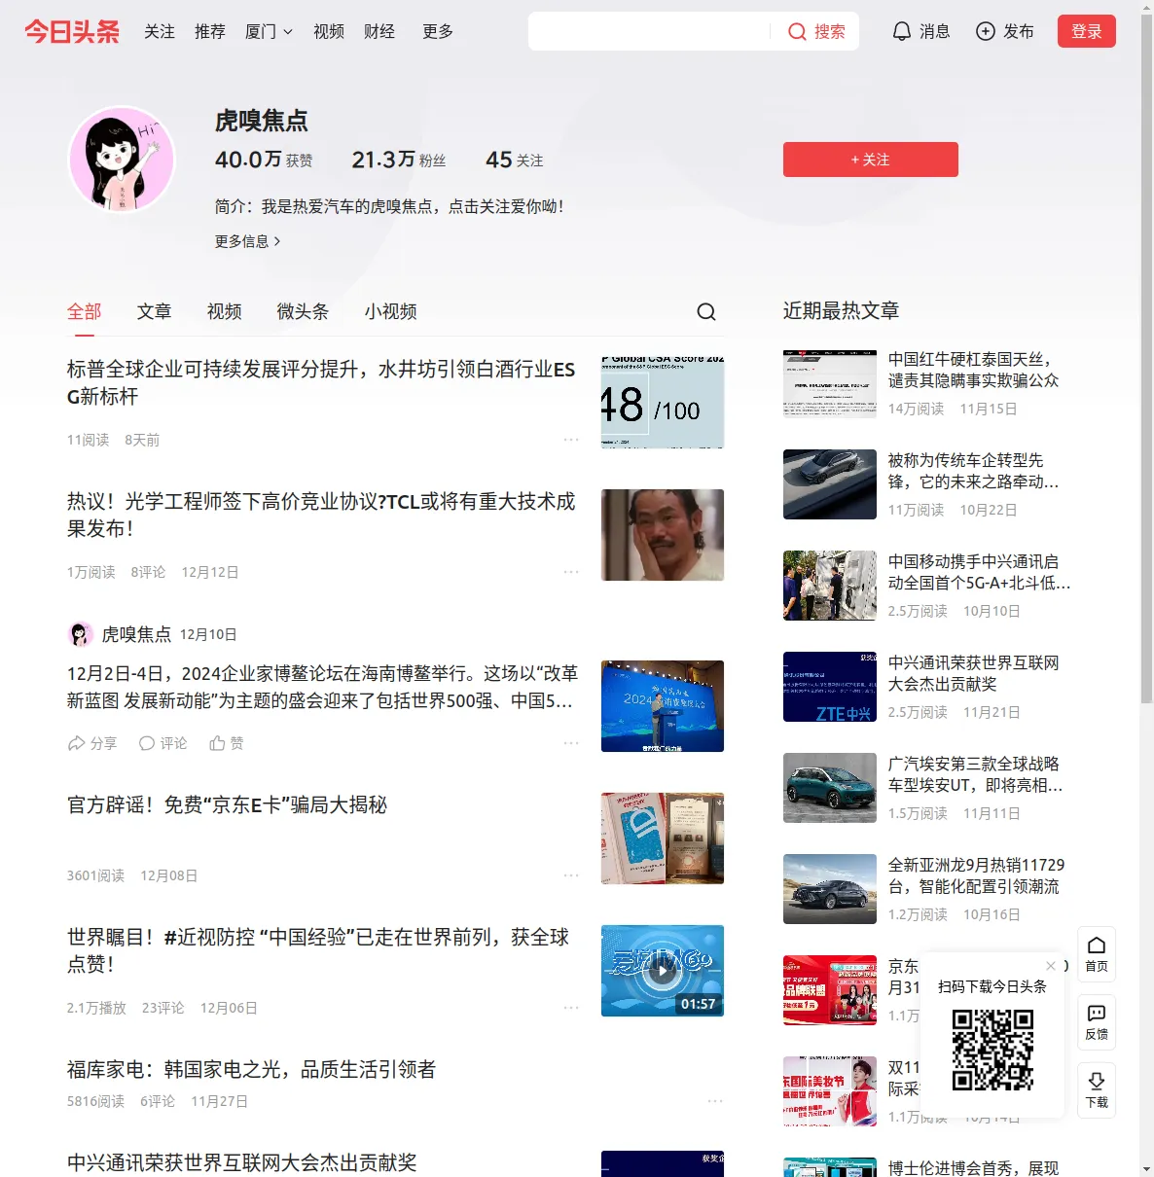Expand 更多信息 profile details

coord(247,241)
